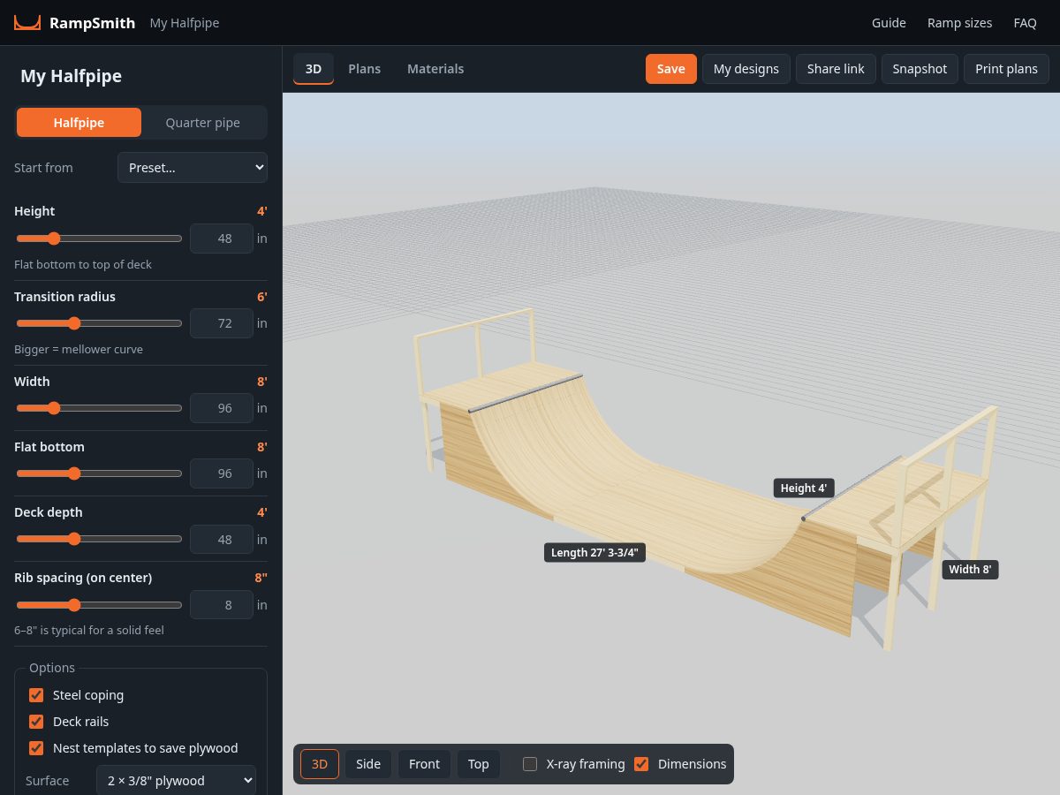Switch ramp type to Quarter pipe
The image size is (1060, 795).
[203, 123]
